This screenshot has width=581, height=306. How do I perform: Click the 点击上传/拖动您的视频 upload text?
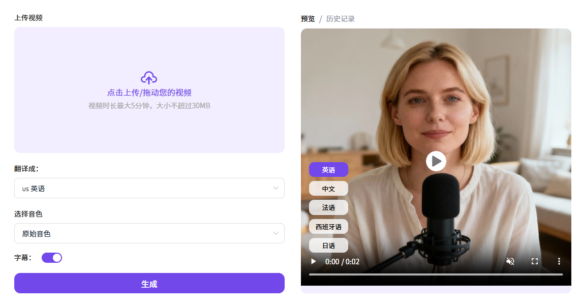pyautogui.click(x=149, y=93)
